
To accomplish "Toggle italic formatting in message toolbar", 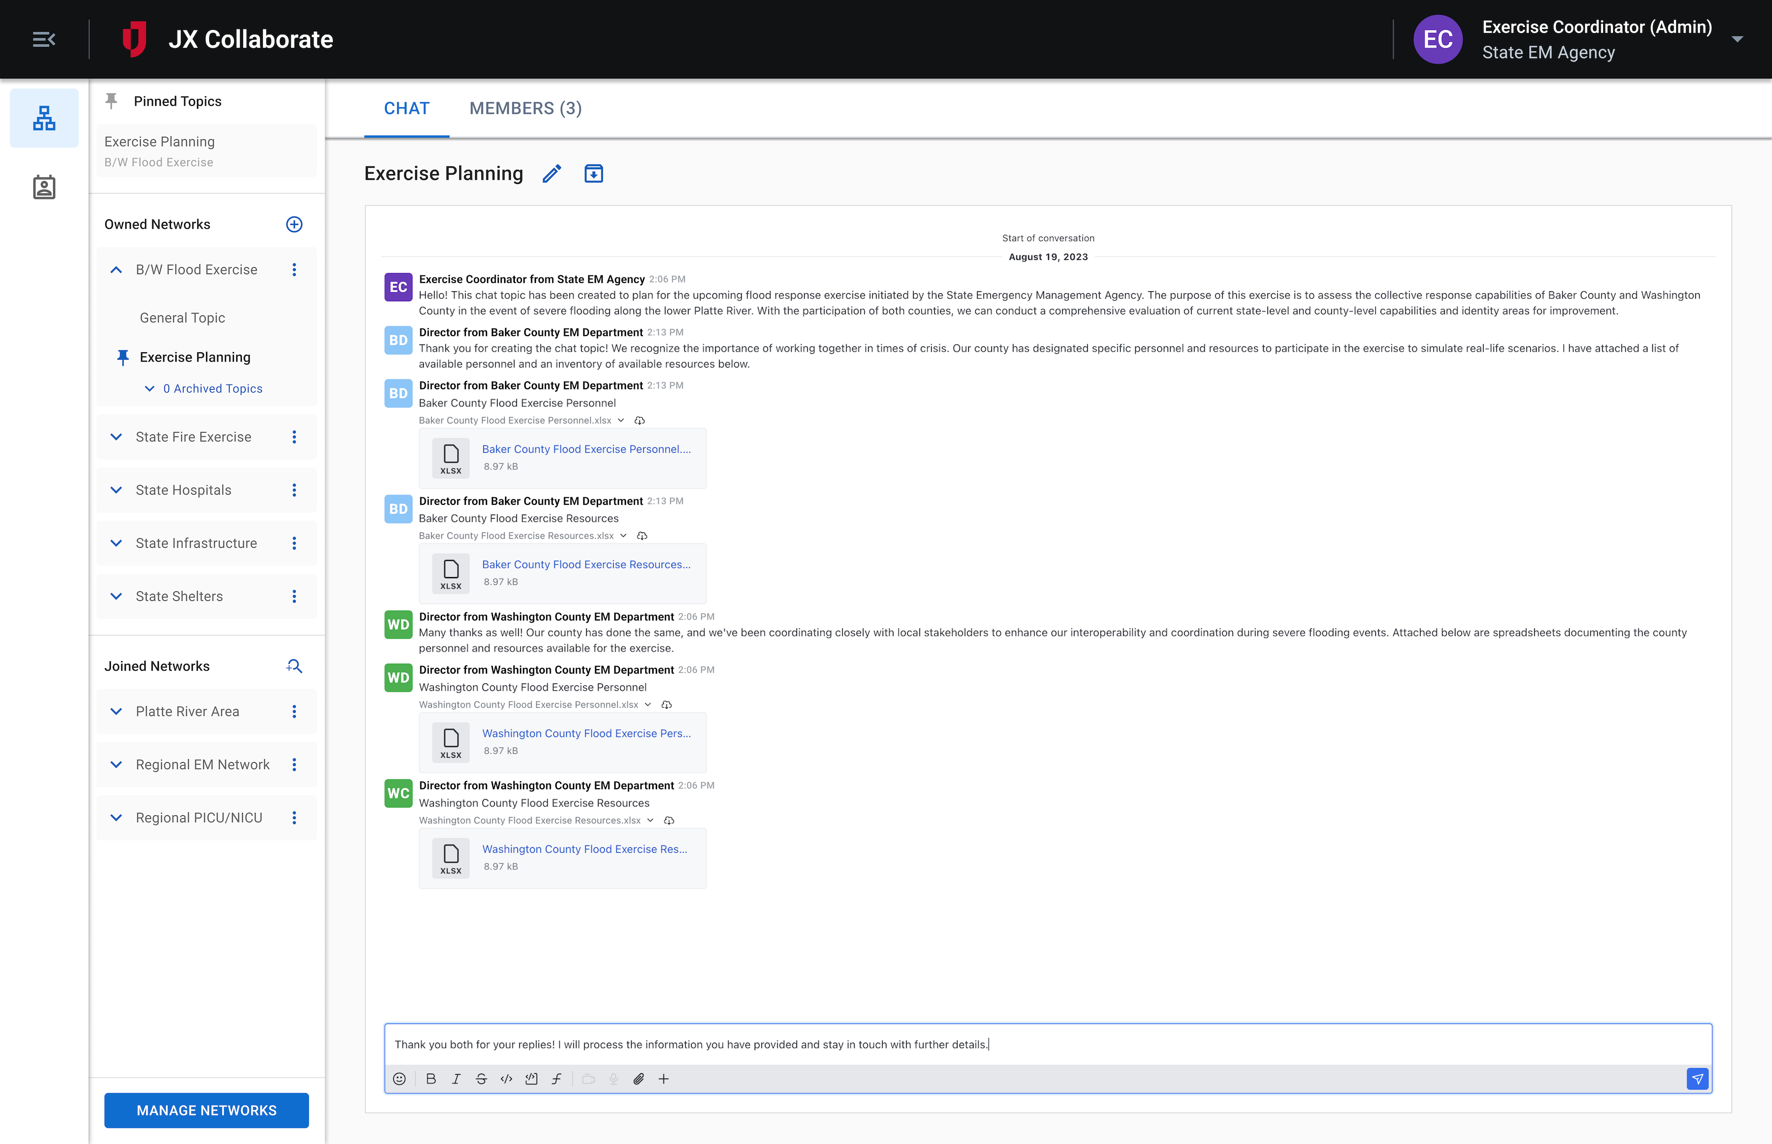I will pos(456,1079).
